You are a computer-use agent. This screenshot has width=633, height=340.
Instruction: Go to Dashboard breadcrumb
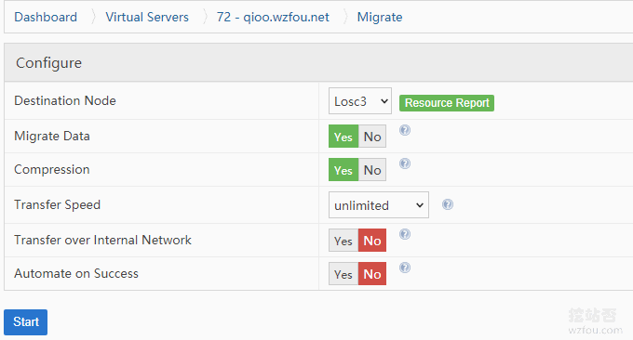(46, 17)
